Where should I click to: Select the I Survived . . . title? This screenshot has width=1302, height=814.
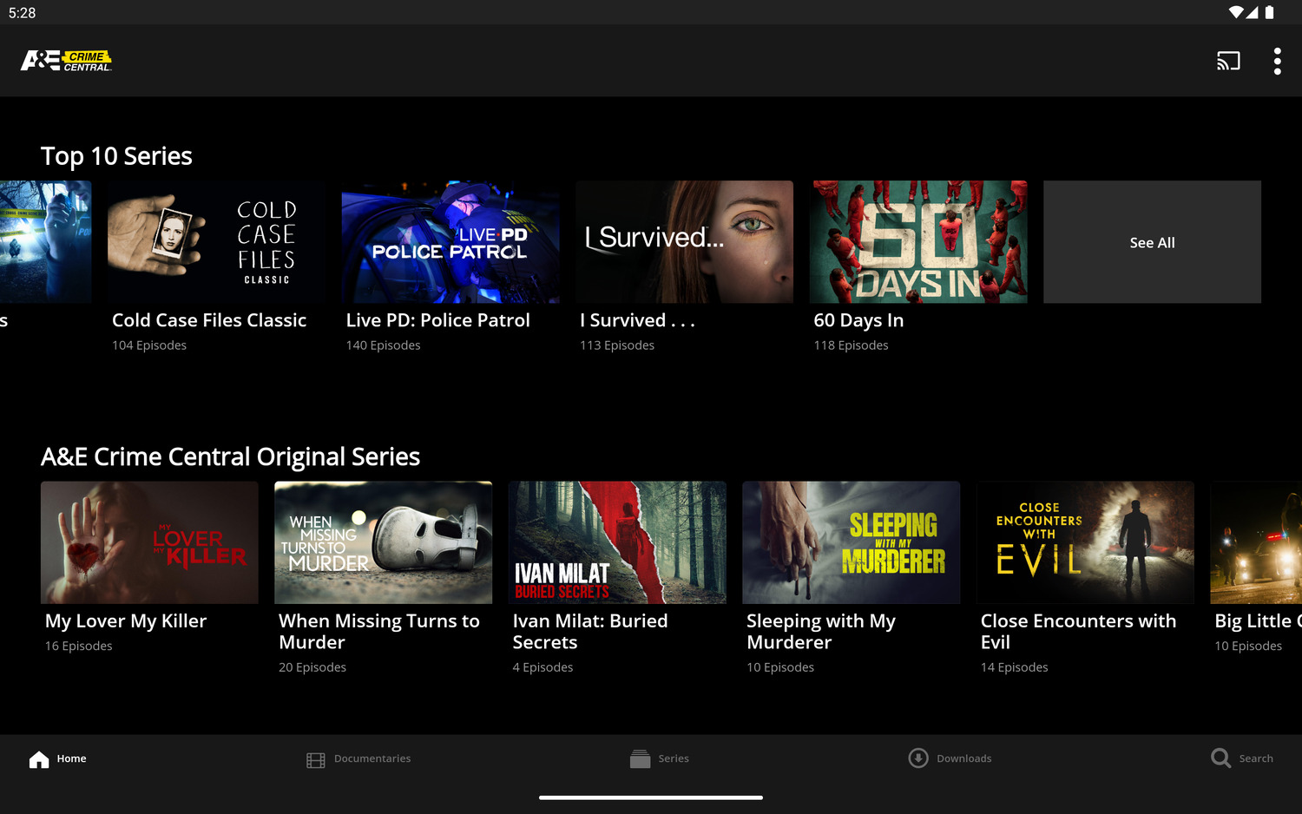click(x=637, y=320)
